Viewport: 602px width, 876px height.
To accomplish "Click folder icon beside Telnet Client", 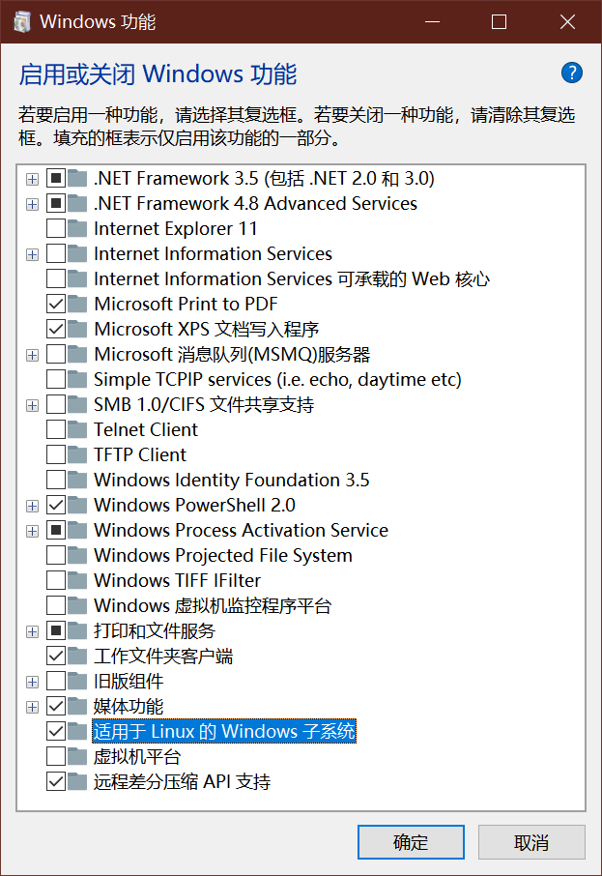I will (77, 429).
